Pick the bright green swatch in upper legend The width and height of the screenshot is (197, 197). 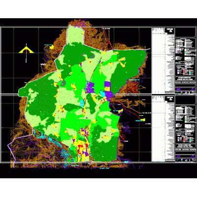tap(186, 53)
